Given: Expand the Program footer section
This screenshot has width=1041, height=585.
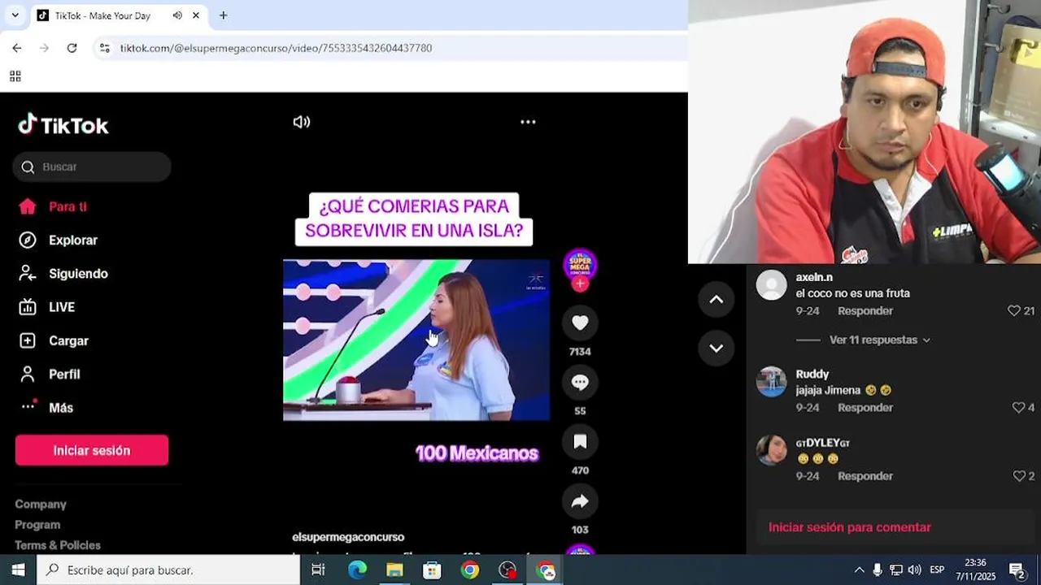Looking at the screenshot, I should pyautogui.click(x=37, y=524).
